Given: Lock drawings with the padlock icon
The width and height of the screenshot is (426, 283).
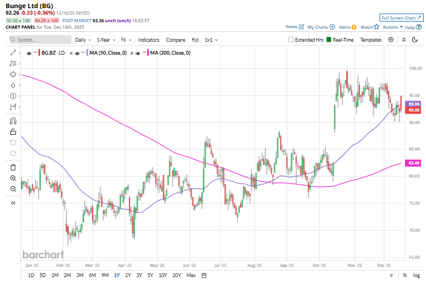Looking at the screenshot, I should (x=13, y=131).
